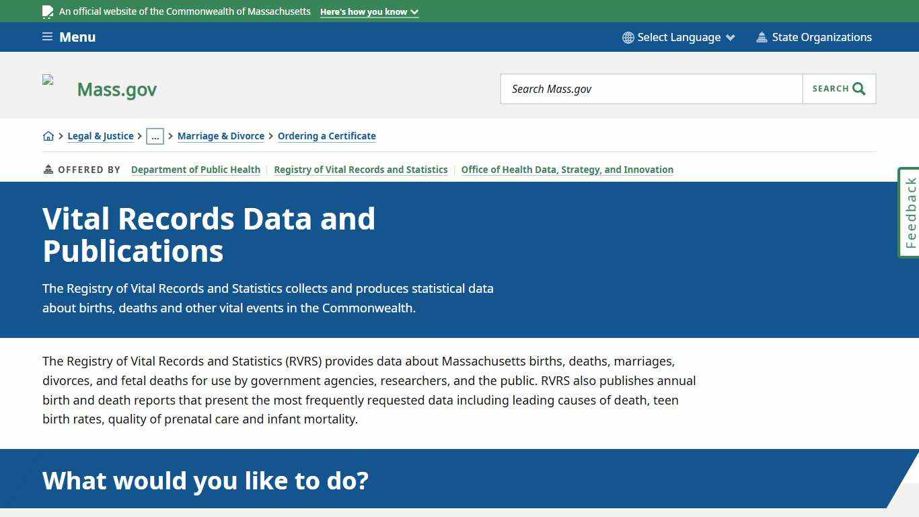Click the Marriage & Divorce breadcrumb
This screenshot has height=517, width=919.
pos(221,136)
